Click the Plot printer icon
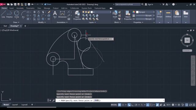This screenshot has width=196, height=110. (29, 4)
